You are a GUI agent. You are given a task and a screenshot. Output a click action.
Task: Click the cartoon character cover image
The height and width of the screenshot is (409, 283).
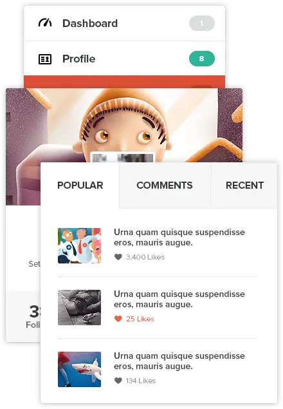click(124, 125)
